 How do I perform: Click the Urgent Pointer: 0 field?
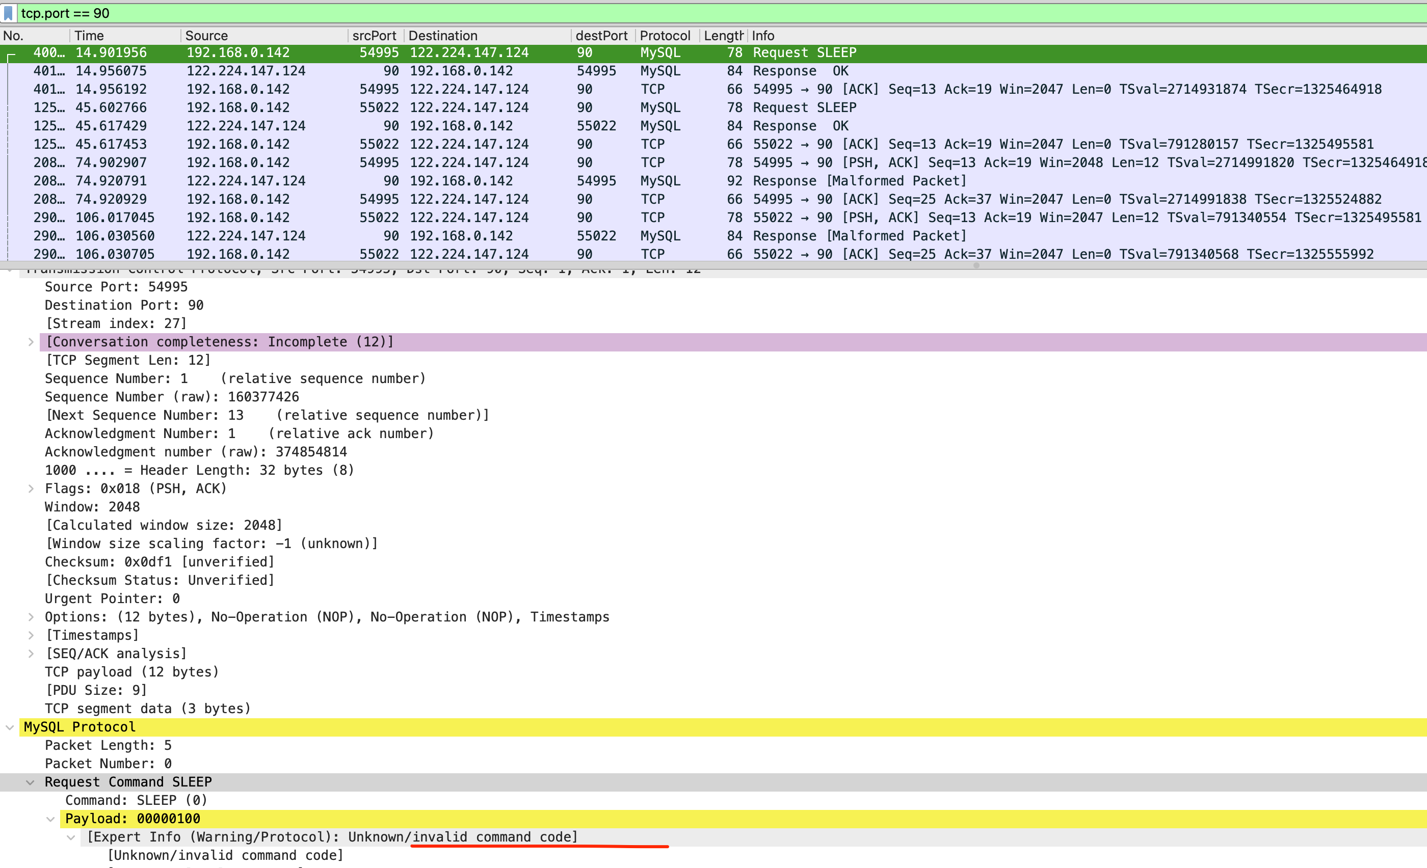tap(112, 599)
